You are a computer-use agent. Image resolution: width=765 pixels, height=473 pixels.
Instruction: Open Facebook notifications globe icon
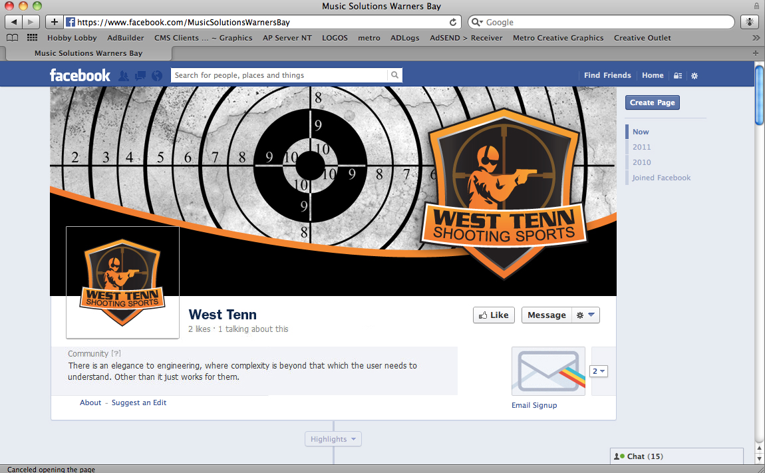(156, 76)
